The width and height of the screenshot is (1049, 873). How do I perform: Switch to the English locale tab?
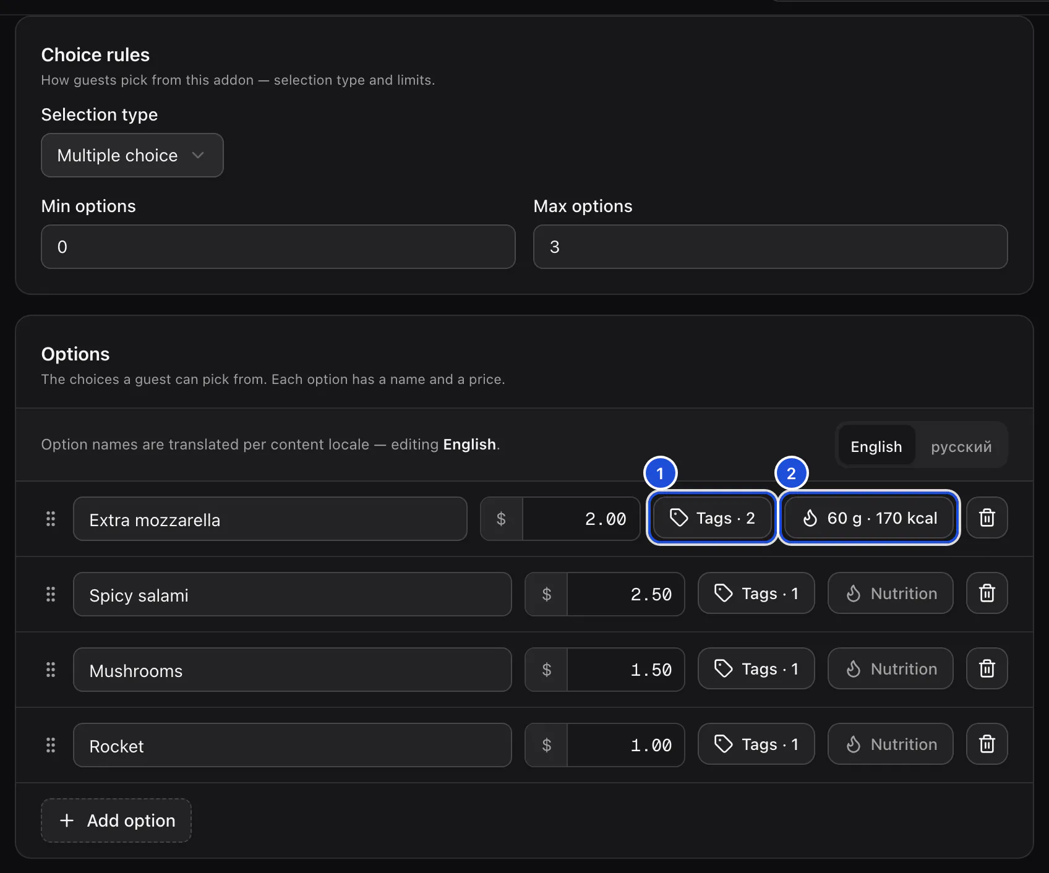[876, 446]
